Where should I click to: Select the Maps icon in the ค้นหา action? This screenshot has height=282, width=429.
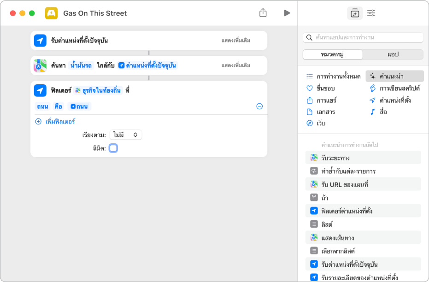pyautogui.click(x=41, y=65)
